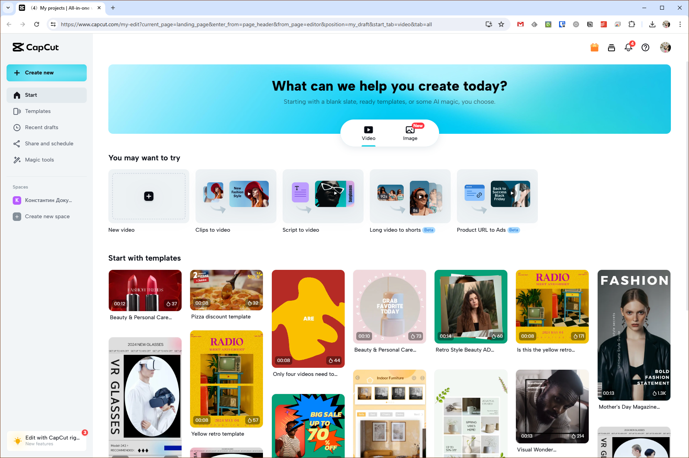Screen dimensions: 689x458
Task: Click the Create new button
Action: click(47, 73)
